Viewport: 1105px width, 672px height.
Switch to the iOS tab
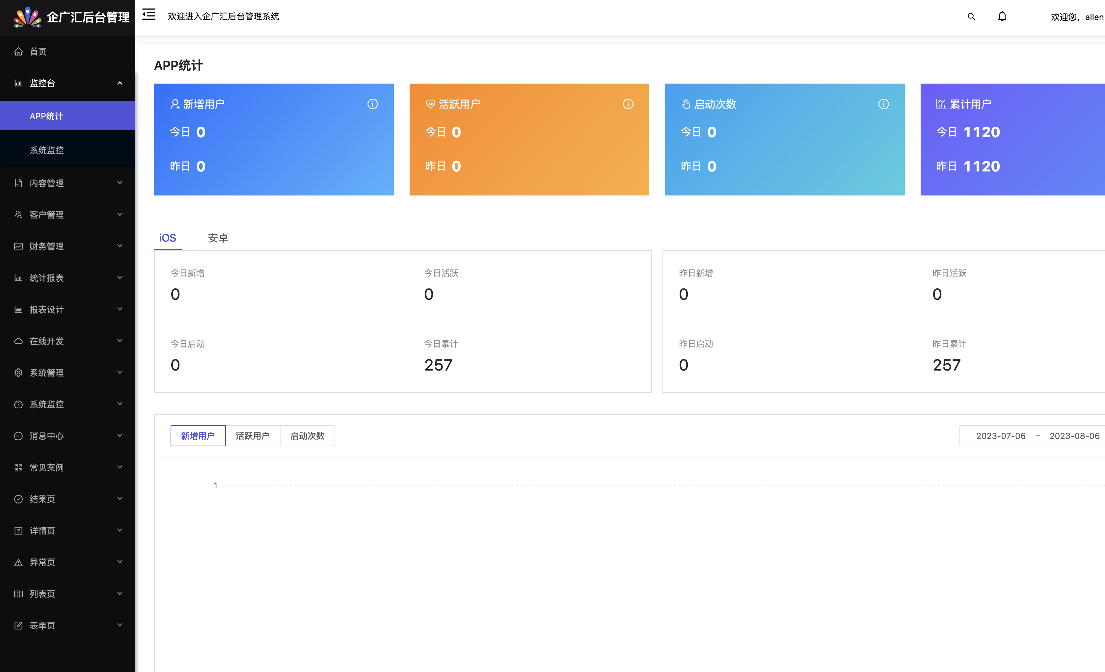168,238
